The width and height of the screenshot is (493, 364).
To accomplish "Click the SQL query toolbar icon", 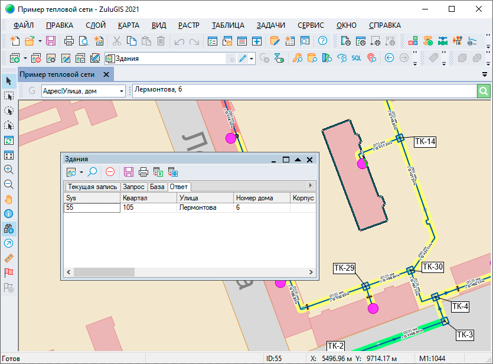I will 356,58.
